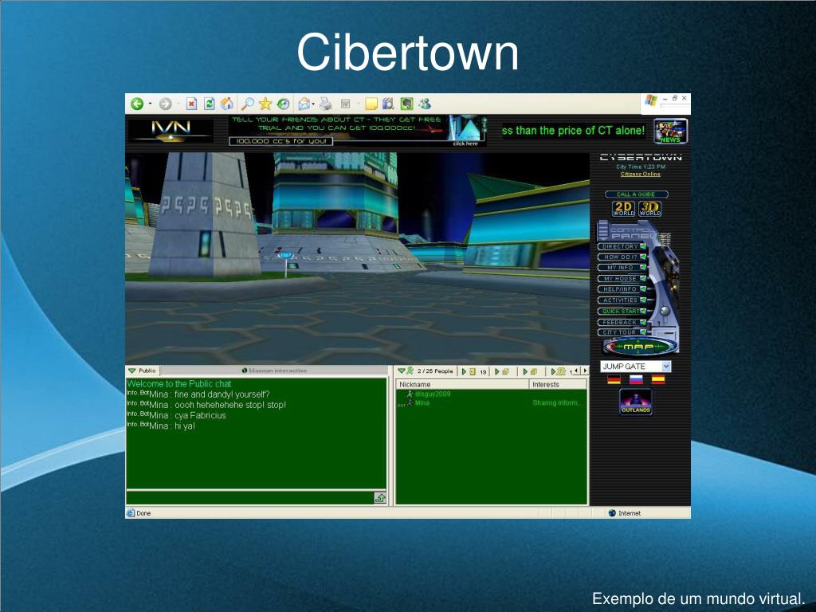Open the Search magnifier icon
The width and height of the screenshot is (816, 612).
[x=248, y=104]
